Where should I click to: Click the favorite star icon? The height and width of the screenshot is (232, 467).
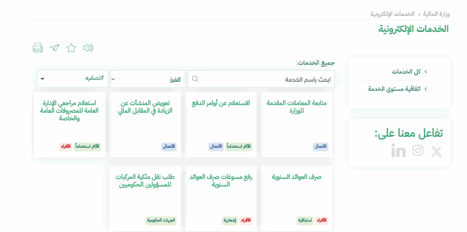click(71, 48)
